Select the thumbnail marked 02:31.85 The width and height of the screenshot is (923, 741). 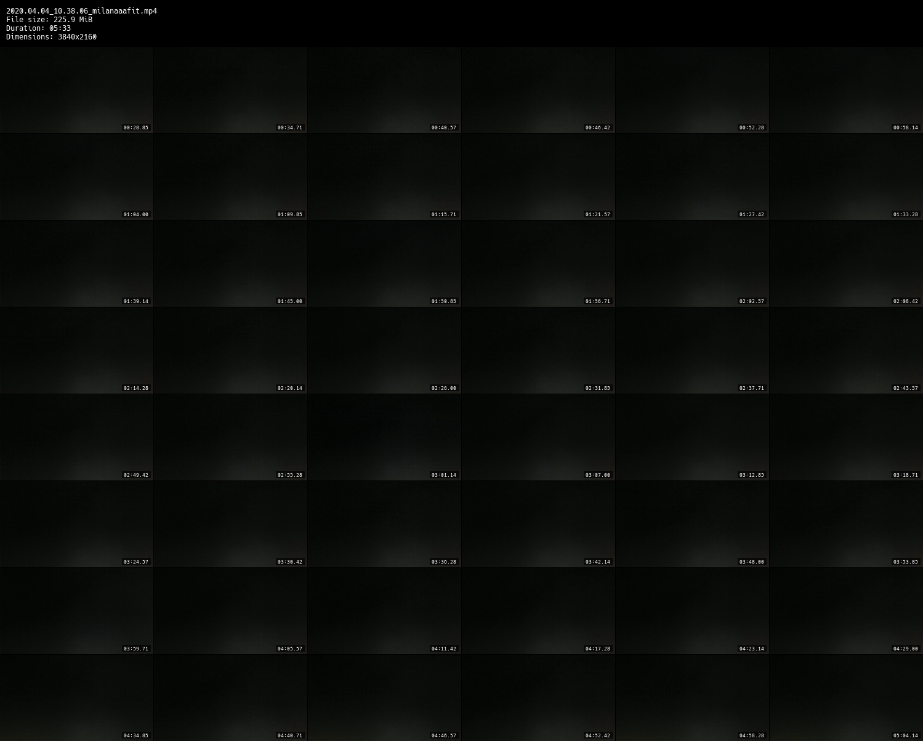(538, 350)
